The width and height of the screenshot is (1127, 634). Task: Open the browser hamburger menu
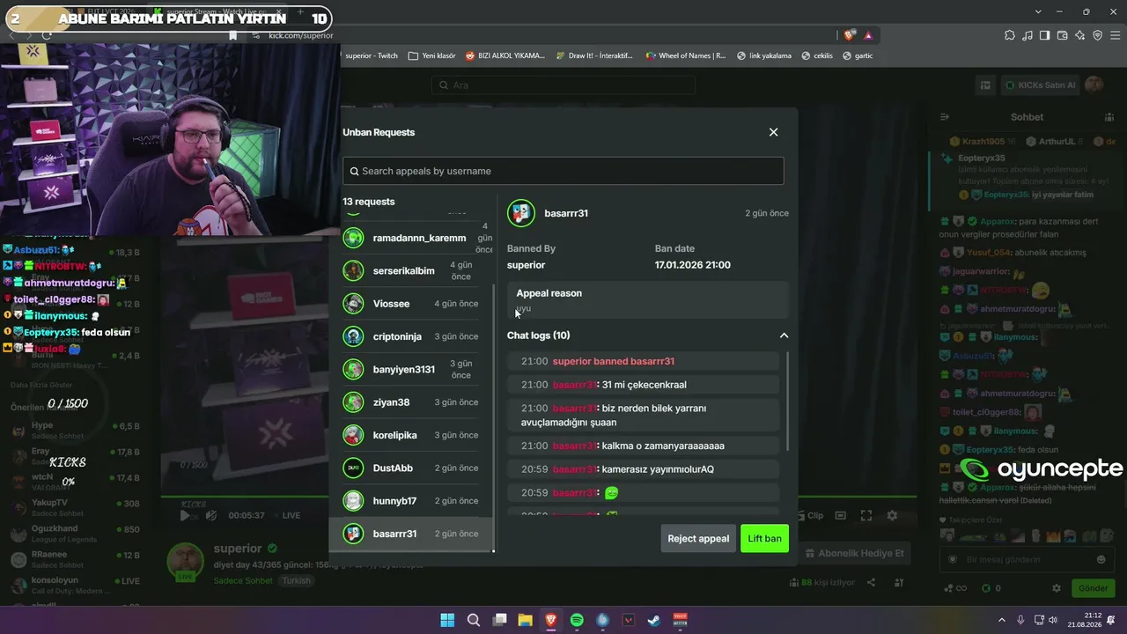pyautogui.click(x=1115, y=35)
